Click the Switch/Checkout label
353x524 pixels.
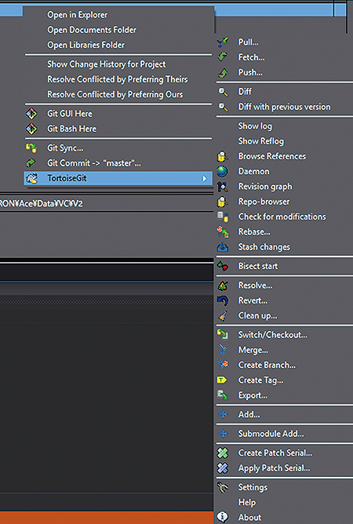tap(272, 334)
